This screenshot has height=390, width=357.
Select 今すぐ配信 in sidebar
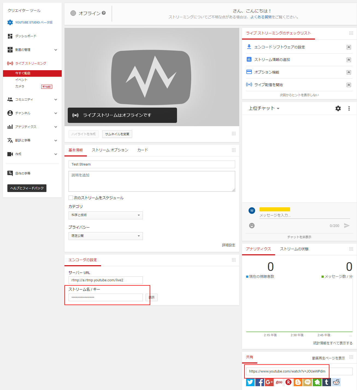pos(32,73)
